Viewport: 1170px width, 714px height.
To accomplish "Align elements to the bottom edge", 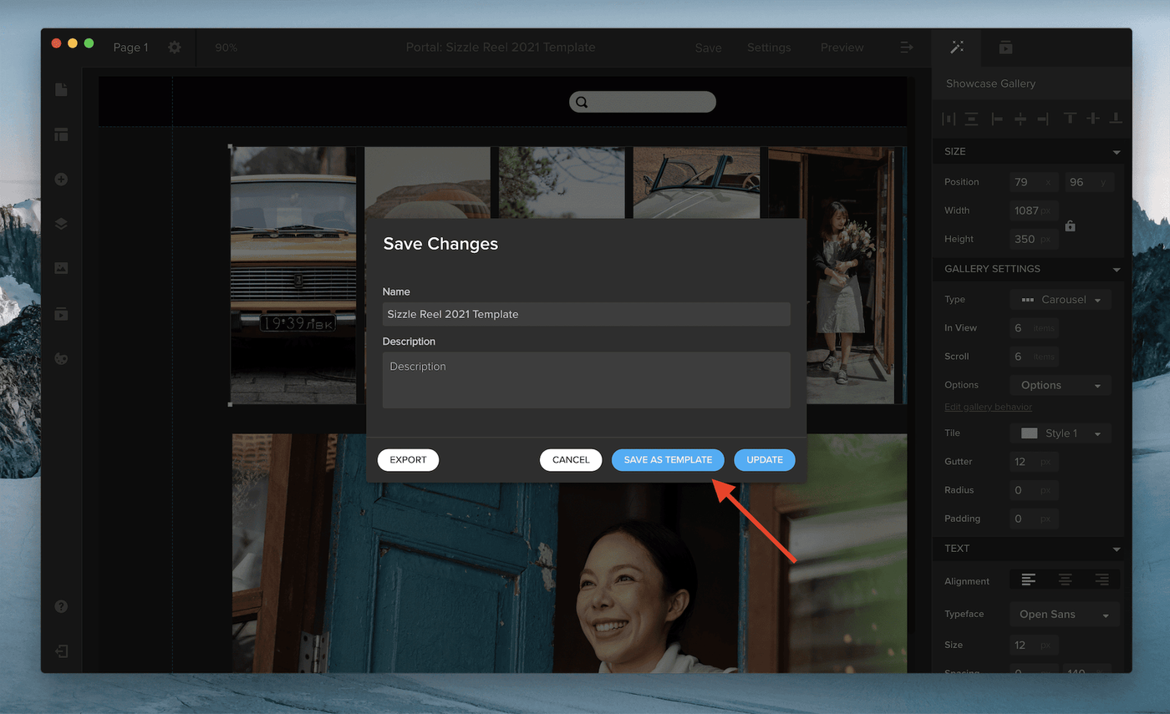I will (1116, 119).
